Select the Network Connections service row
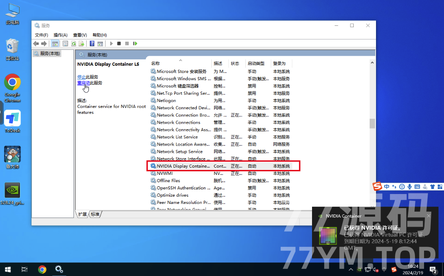The width and height of the screenshot is (444, 276). click(x=220, y=122)
